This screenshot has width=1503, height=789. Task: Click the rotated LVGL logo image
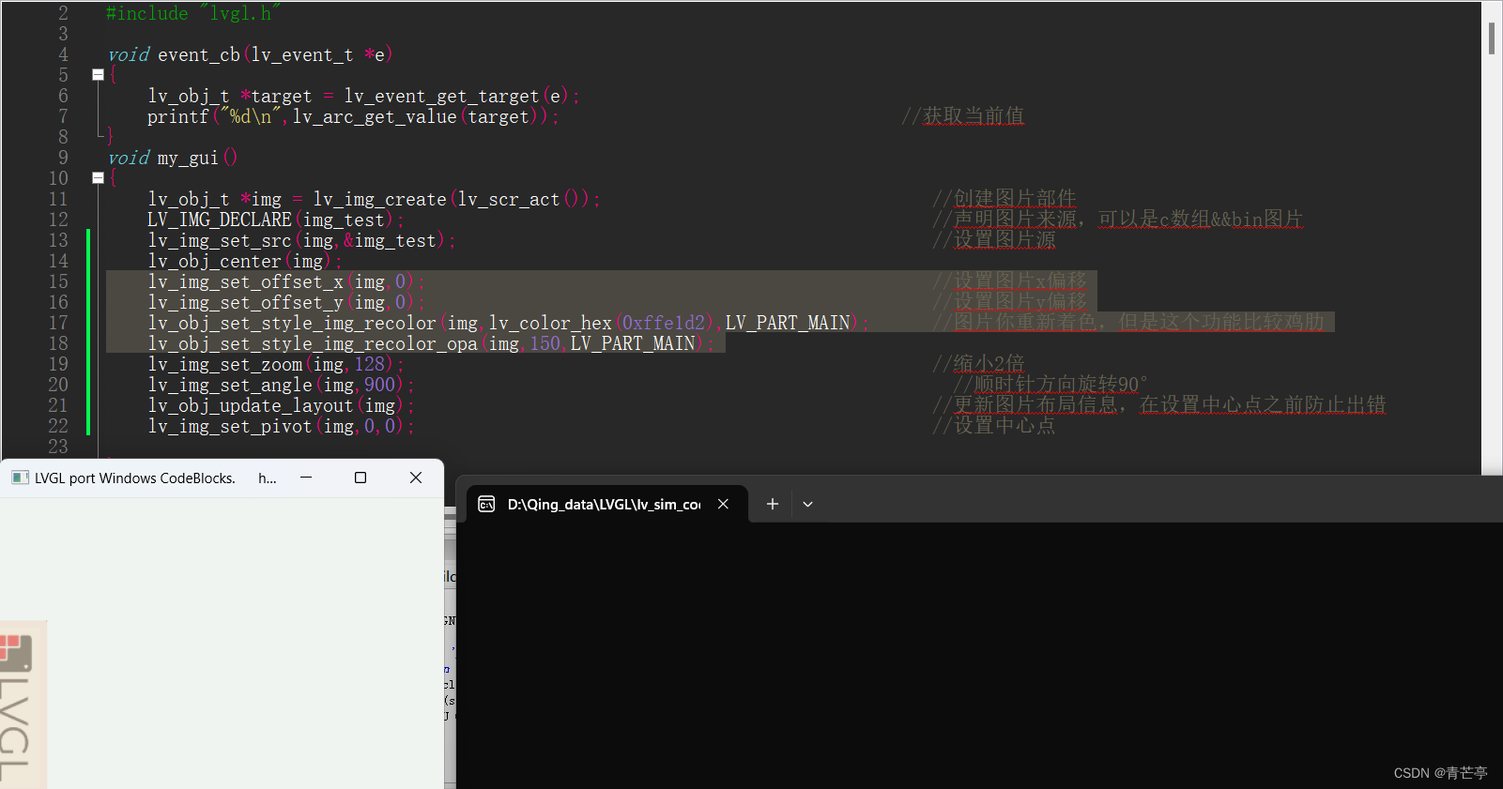(x=23, y=705)
